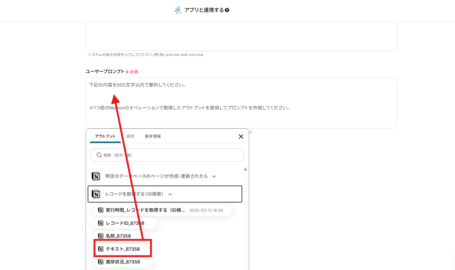The image size is (455, 270).
Task: Select the テキスト_87358 output chip
Action: tap(123, 249)
